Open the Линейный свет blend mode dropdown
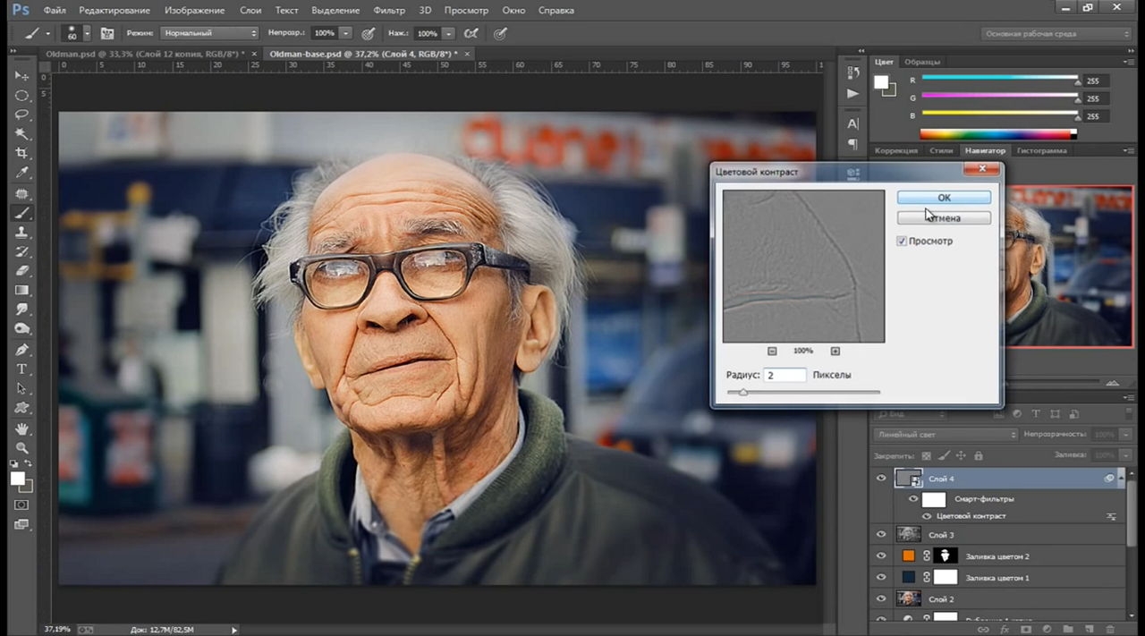Image resolution: width=1145 pixels, height=636 pixels. coord(946,434)
